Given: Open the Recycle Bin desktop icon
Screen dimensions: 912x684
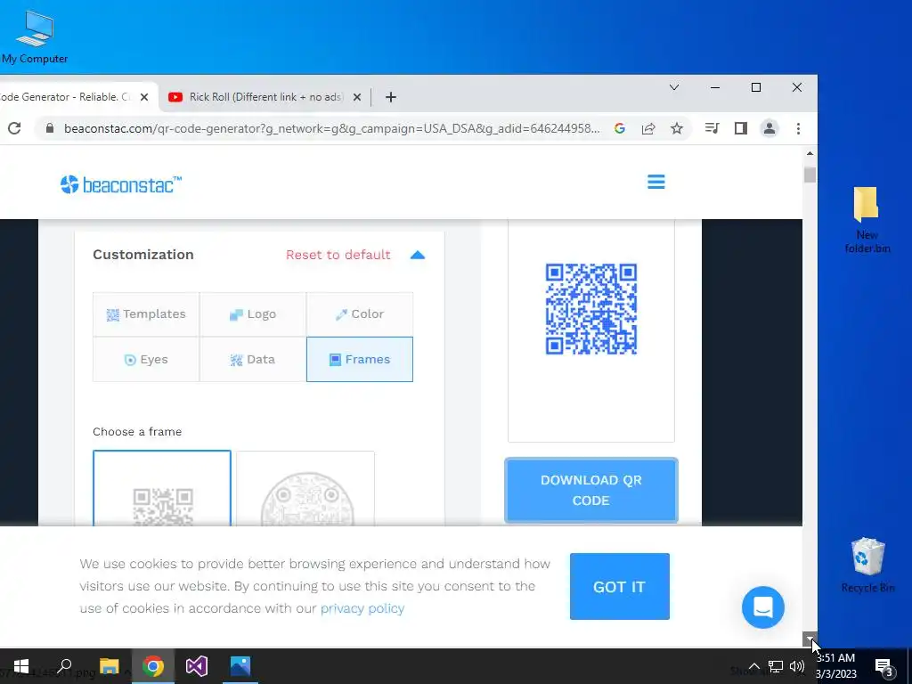Looking at the screenshot, I should (867, 565).
